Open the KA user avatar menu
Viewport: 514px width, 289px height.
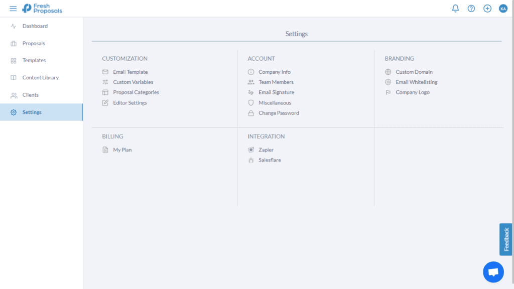click(x=503, y=8)
